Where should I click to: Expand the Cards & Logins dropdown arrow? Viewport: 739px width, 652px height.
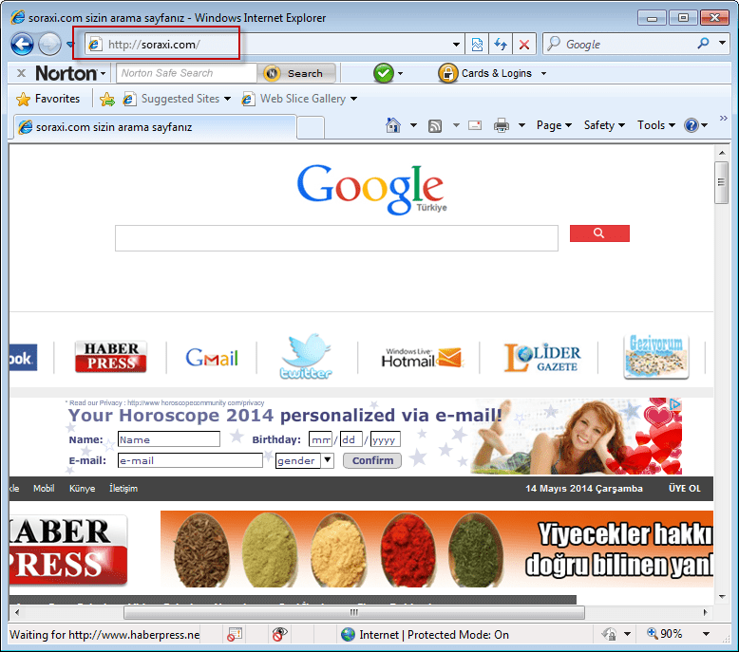pos(543,73)
